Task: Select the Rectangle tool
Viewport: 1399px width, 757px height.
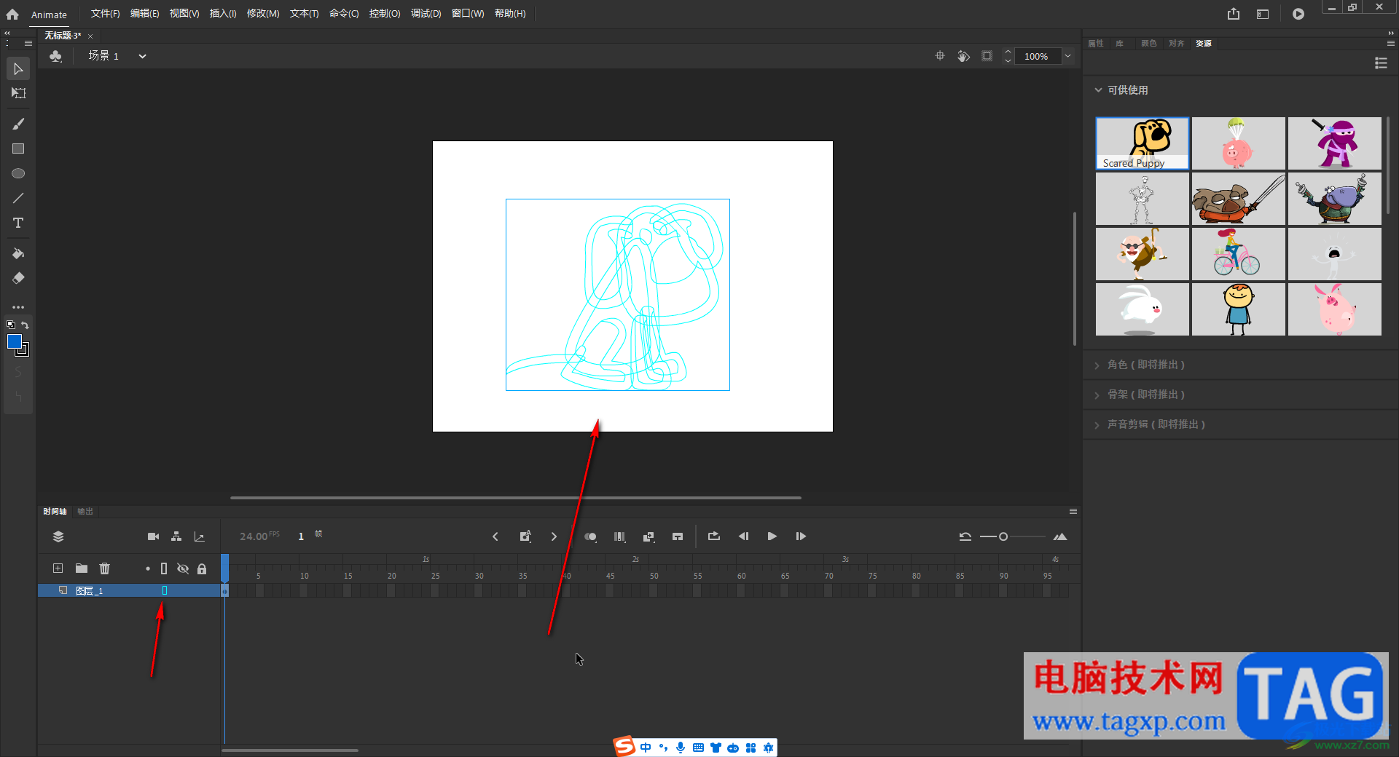Action: coord(18,148)
